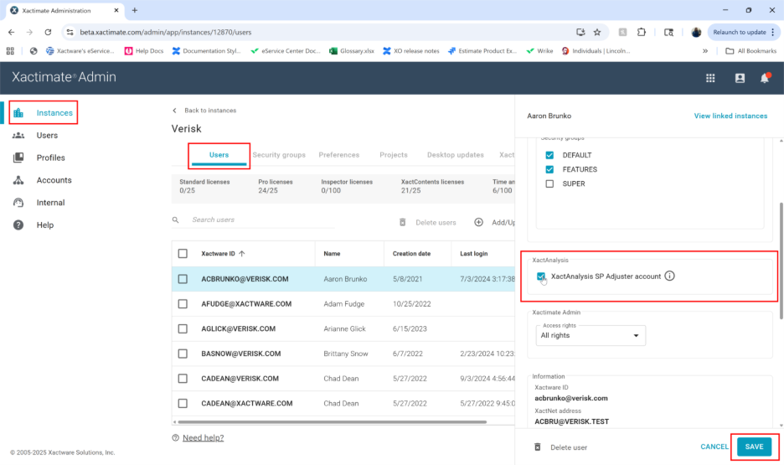Switch to the Security groups tab

(x=279, y=155)
